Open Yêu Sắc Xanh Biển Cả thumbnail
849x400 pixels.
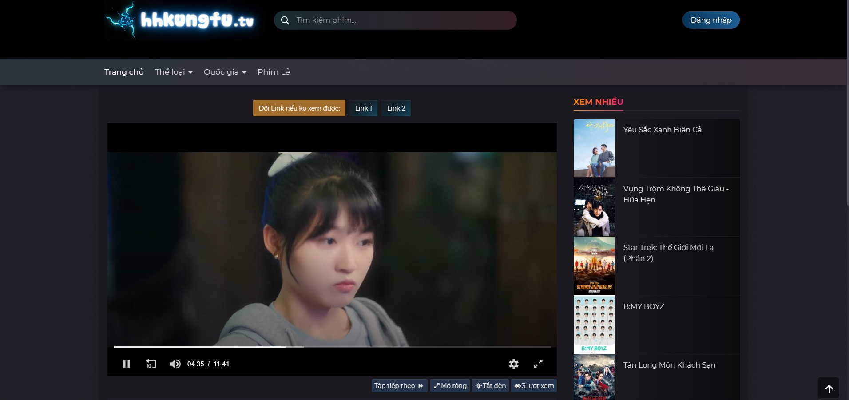(x=594, y=148)
